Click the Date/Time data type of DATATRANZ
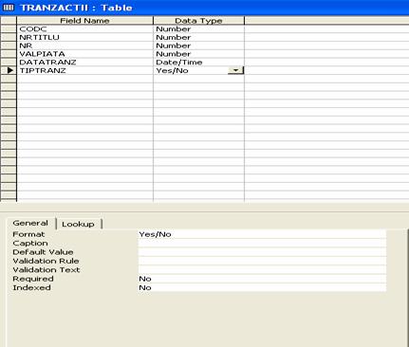 (198, 63)
